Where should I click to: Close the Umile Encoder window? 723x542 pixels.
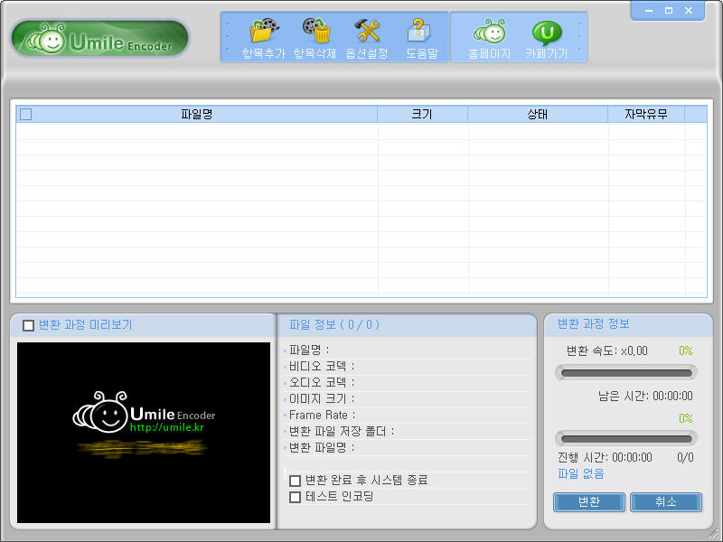(689, 11)
